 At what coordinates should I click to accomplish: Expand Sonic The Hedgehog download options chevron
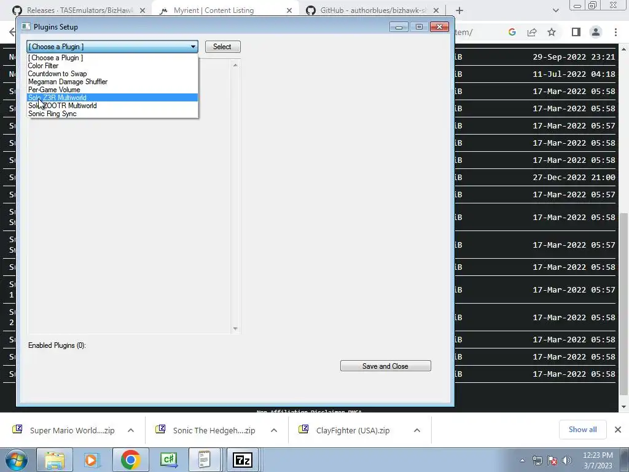(274, 430)
